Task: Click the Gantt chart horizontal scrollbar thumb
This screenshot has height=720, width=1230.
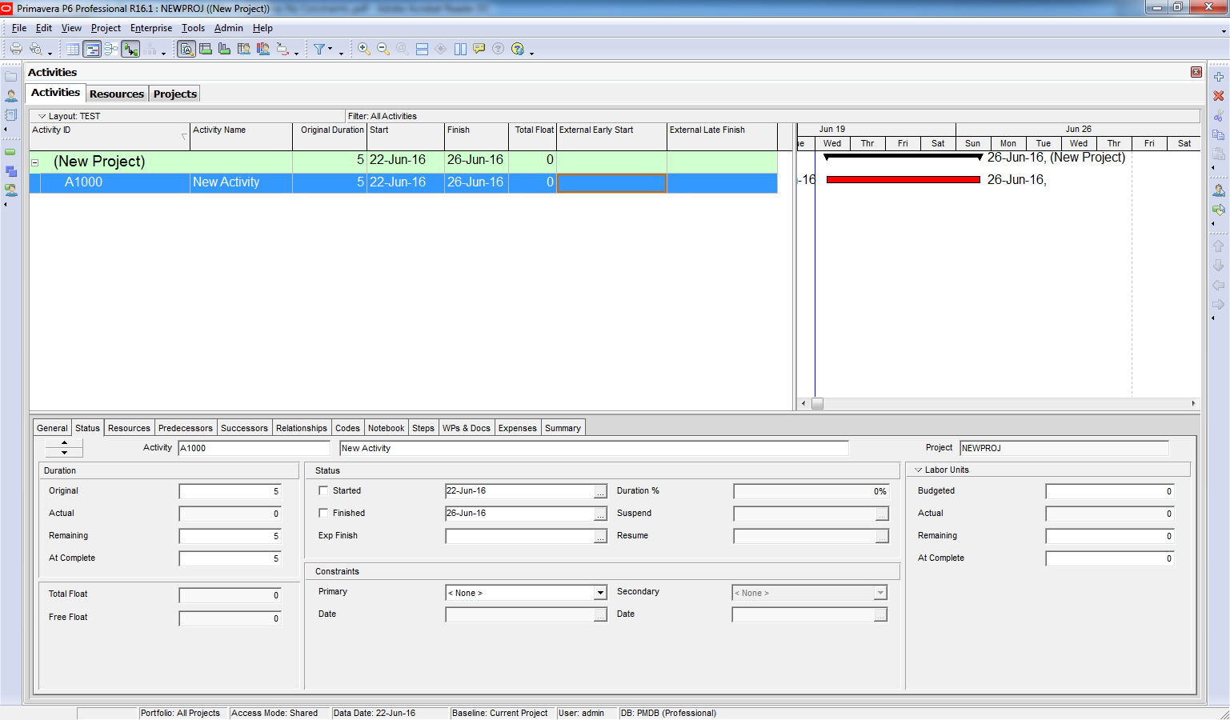Action: click(817, 404)
